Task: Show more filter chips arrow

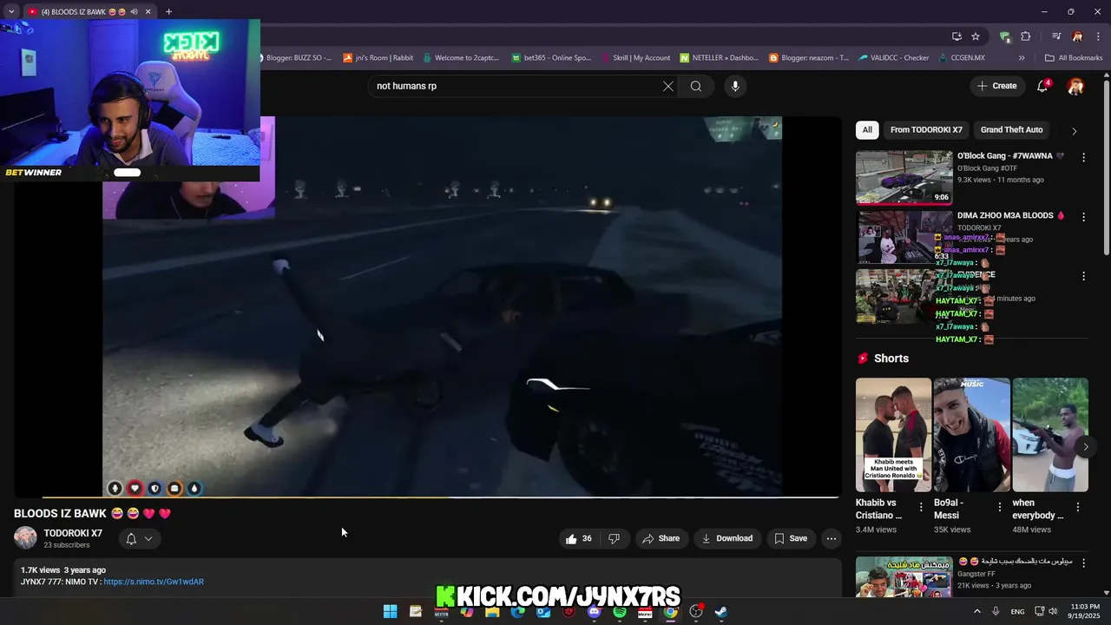Action: click(x=1074, y=131)
